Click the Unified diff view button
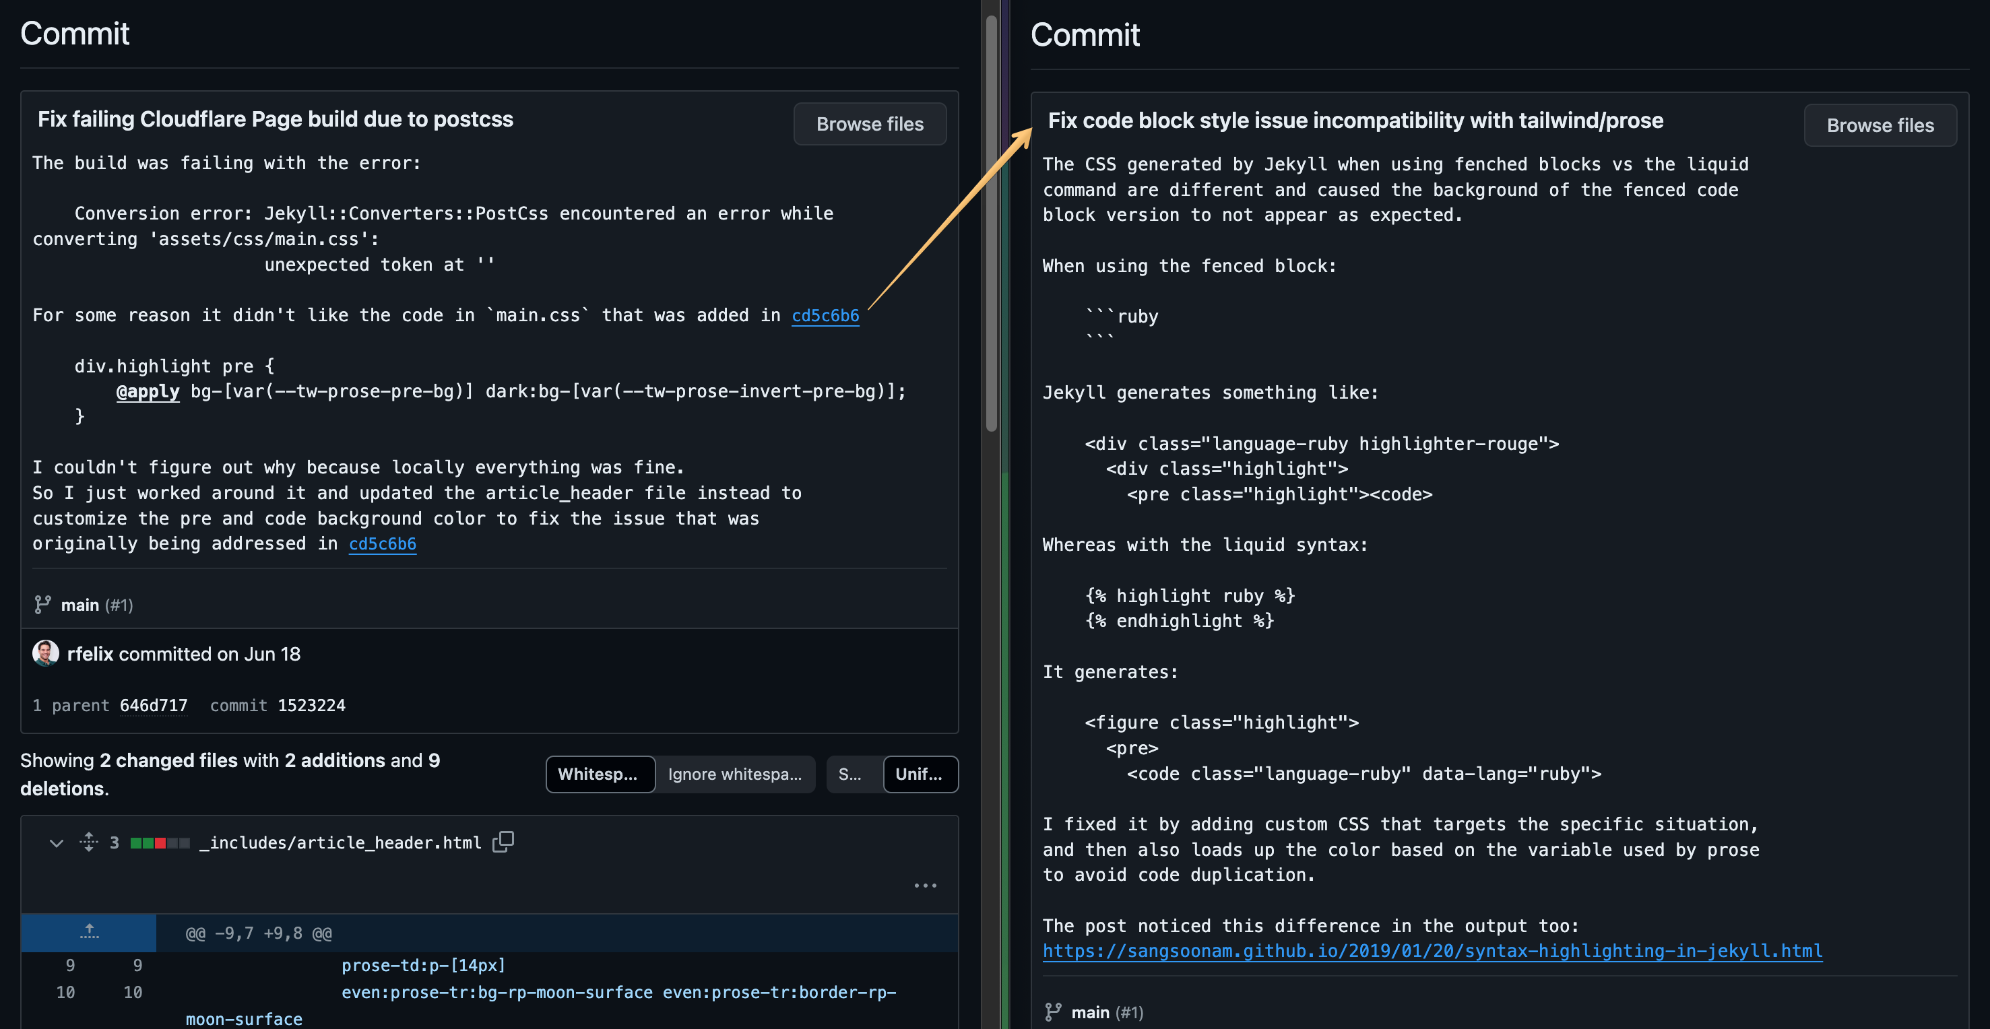This screenshot has width=1990, height=1029. pos(919,773)
